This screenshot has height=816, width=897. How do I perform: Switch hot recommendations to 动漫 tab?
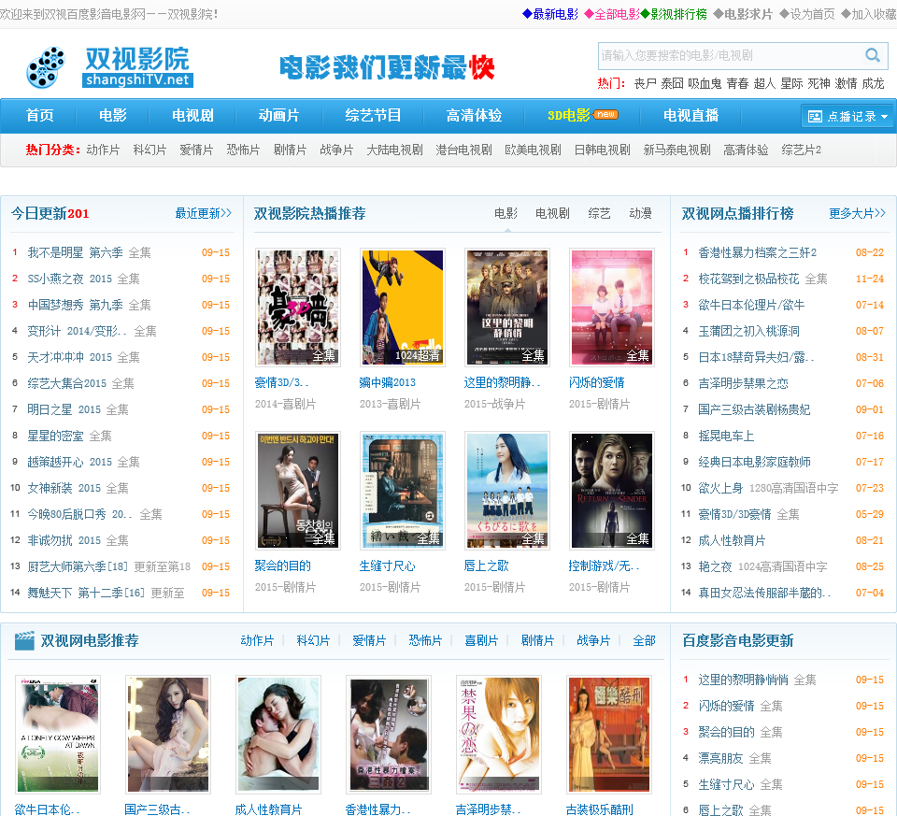click(641, 213)
